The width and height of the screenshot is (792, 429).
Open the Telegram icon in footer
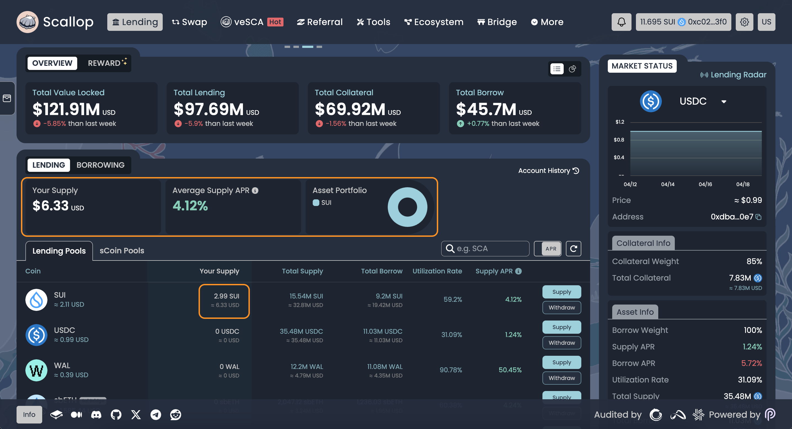156,415
